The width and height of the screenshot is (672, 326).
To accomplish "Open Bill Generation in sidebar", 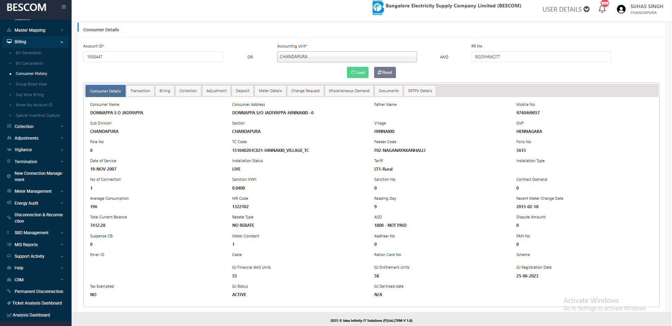I will tap(29, 53).
